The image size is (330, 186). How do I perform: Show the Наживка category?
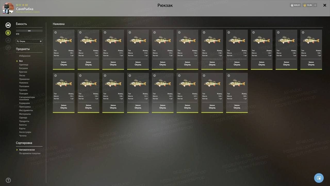24,83
